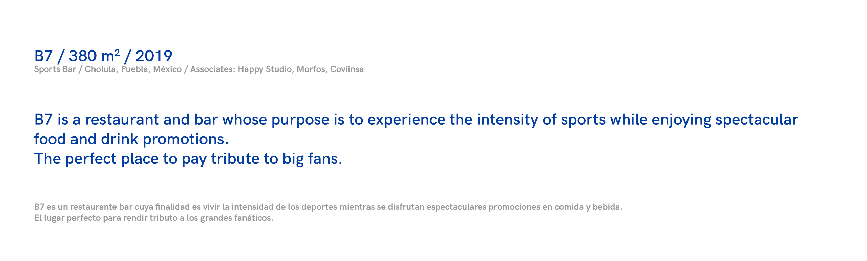867x261 pixels.
Task: Click "Coviinsa" in the associates list
Action: coord(347,69)
